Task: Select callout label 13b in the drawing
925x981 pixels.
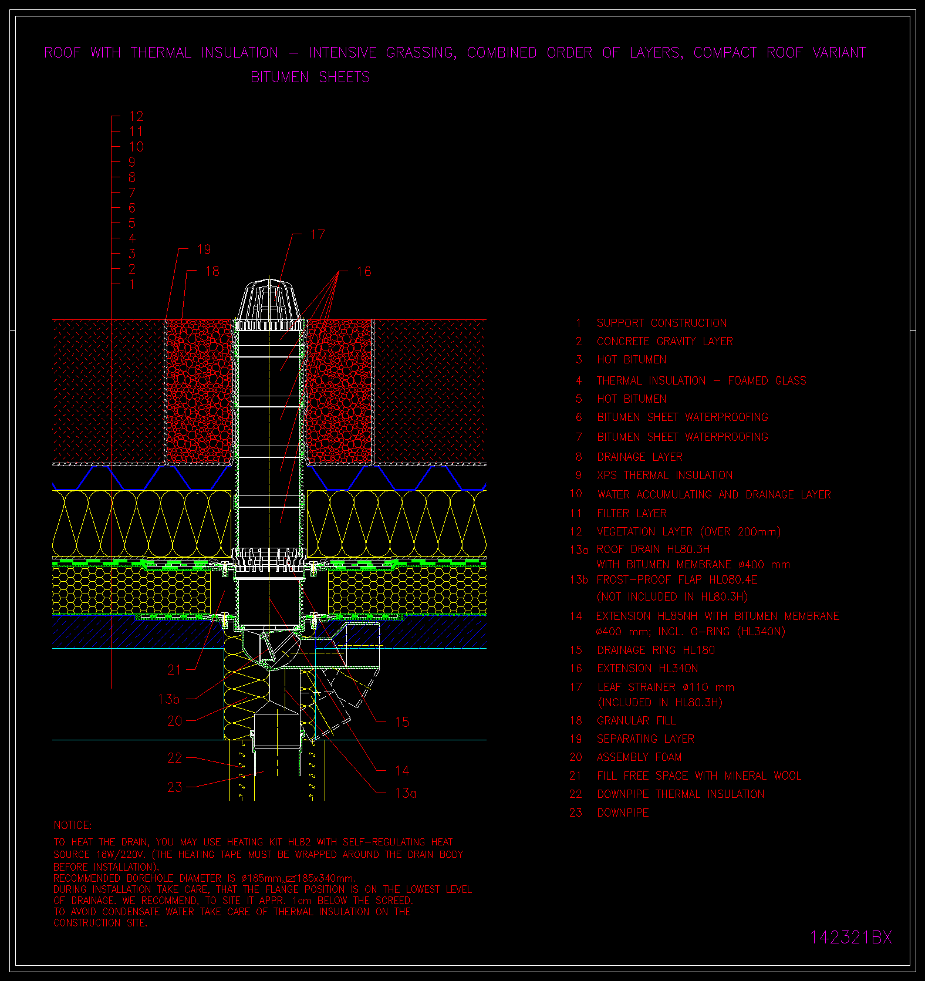Action: [168, 699]
